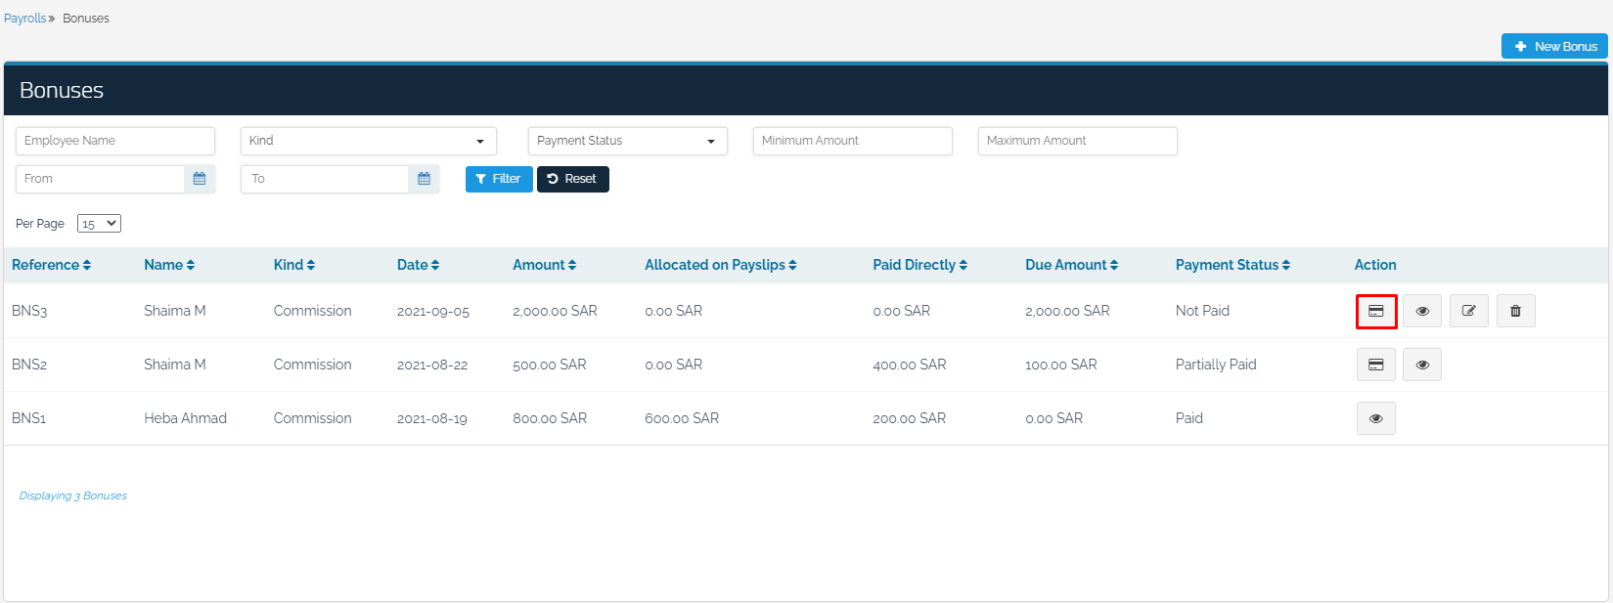View BNS3 bonus details via eye icon
Image resolution: width=1613 pixels, height=603 pixels.
[1421, 311]
